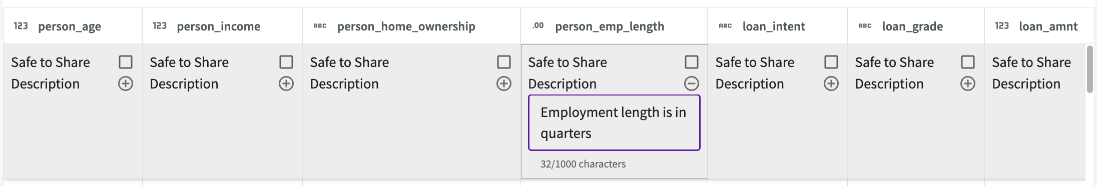This screenshot has height=186, width=1097.
Task: Select the person_home_ownership column header
Action: coord(411,26)
